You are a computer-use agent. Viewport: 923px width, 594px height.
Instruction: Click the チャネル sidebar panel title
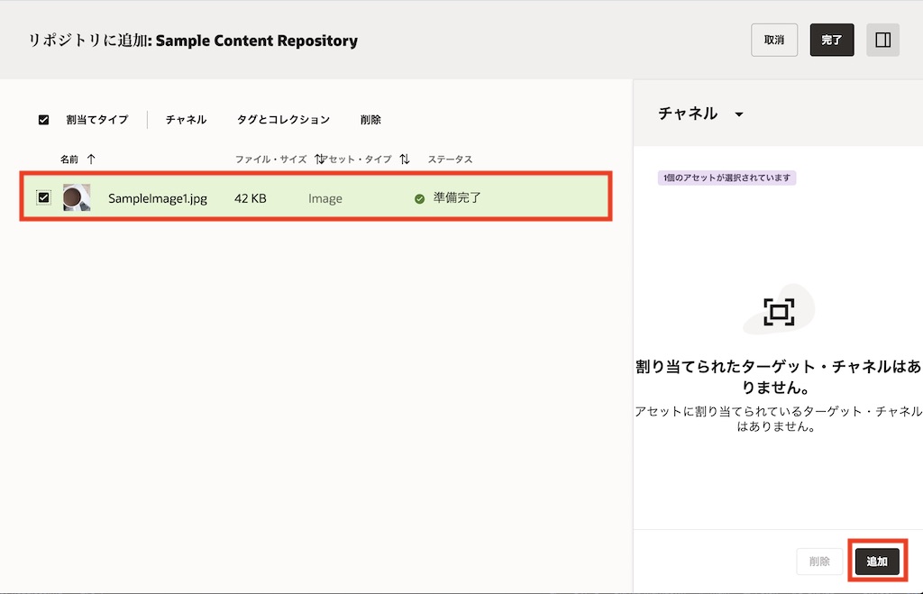pyautogui.click(x=688, y=114)
